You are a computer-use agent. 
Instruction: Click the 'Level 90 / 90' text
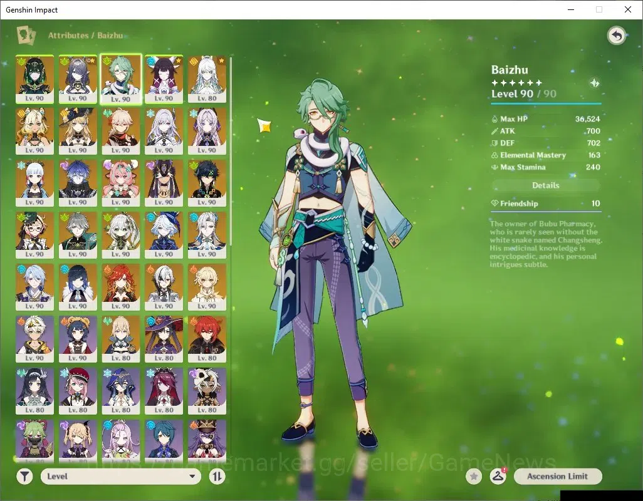coord(524,94)
